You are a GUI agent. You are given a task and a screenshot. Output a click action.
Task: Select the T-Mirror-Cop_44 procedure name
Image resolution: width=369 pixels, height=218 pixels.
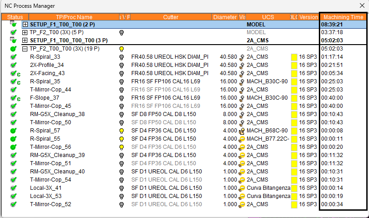[50, 90]
